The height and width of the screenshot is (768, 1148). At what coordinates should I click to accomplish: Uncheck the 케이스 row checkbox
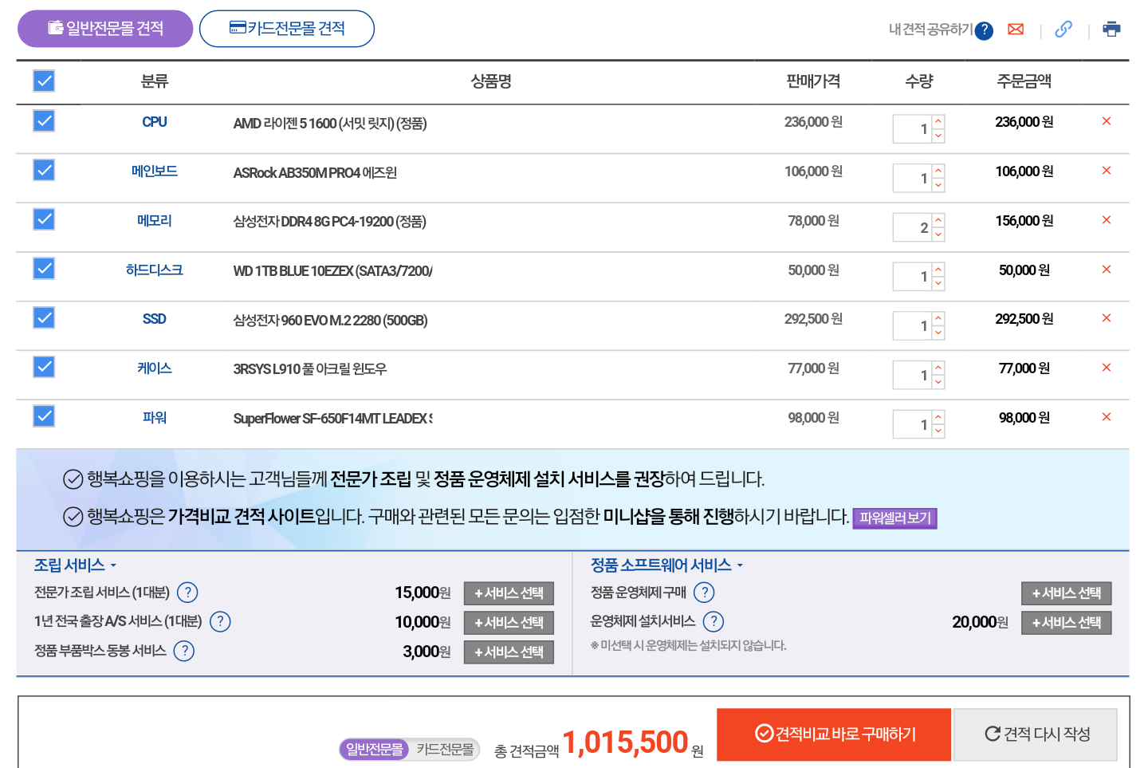click(44, 367)
